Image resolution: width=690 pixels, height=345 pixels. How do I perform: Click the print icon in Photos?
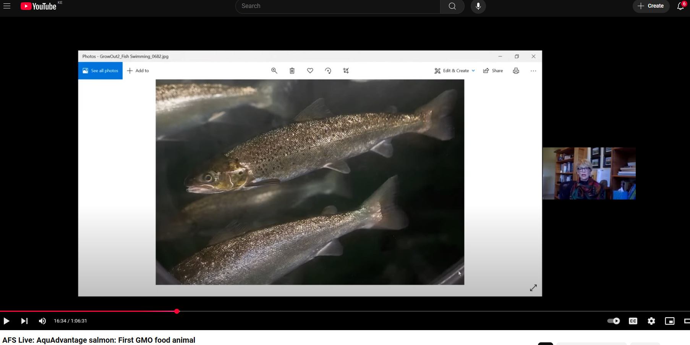pyautogui.click(x=516, y=71)
